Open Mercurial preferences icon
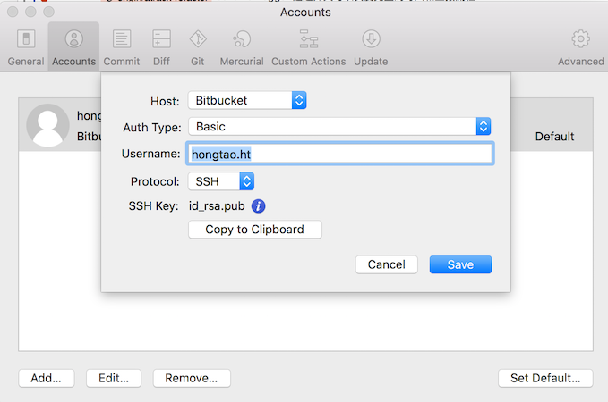Screen dimensions: 608x402 coord(242,39)
